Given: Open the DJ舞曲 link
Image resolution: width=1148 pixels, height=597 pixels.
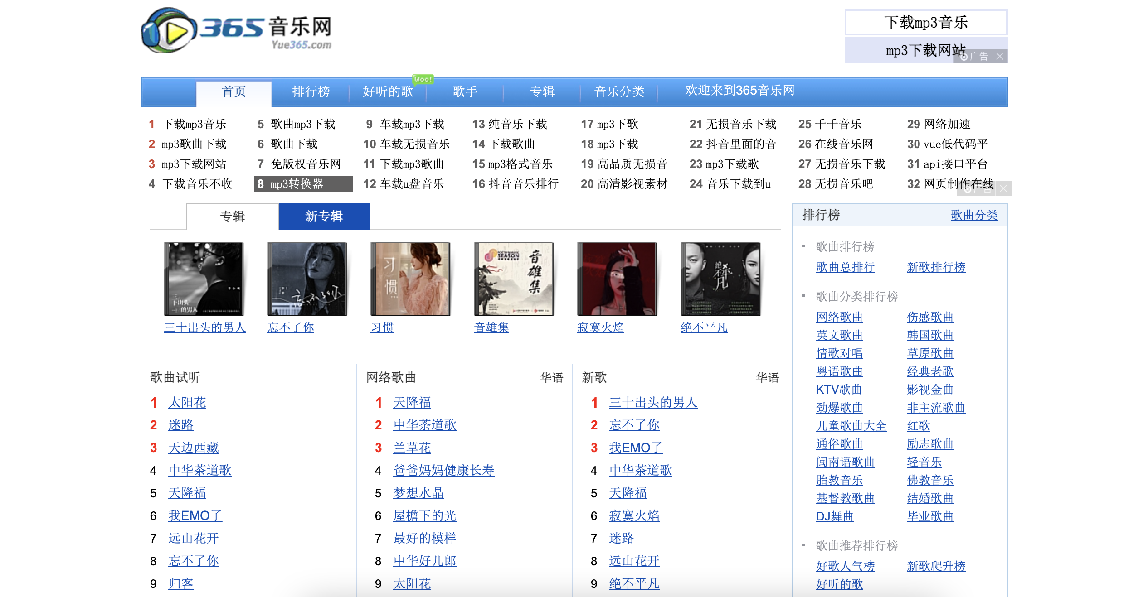Looking at the screenshot, I should 835,516.
